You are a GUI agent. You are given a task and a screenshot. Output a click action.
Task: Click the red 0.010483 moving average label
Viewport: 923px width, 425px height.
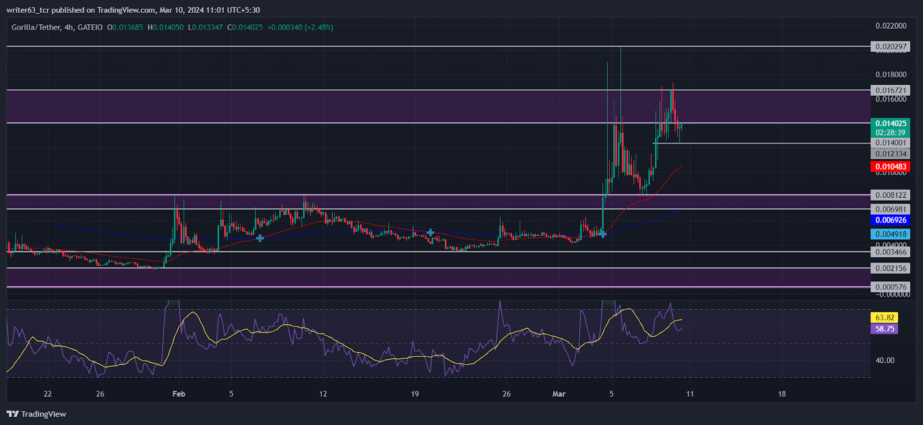[x=891, y=167]
